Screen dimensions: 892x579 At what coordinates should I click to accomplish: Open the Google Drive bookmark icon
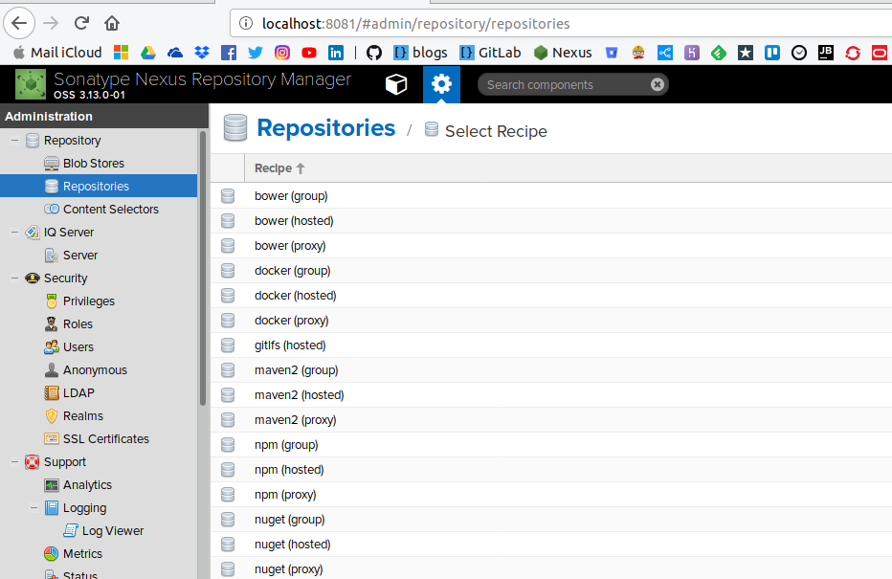click(148, 53)
